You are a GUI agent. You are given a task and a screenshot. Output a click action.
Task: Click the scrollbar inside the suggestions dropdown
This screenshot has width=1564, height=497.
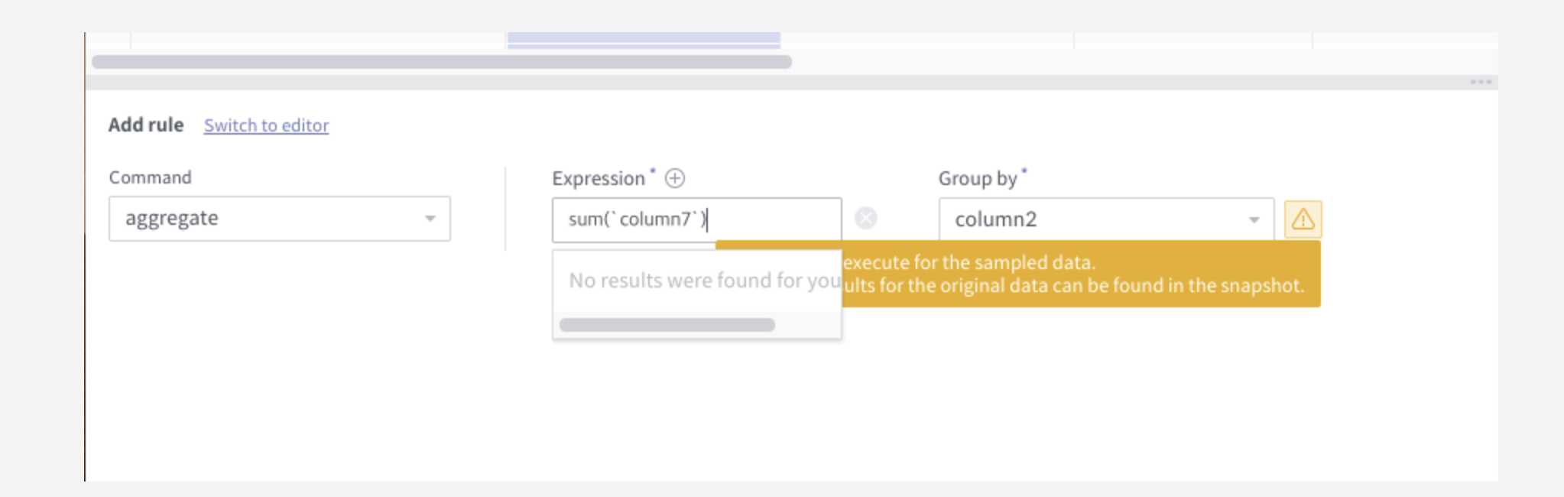667,324
